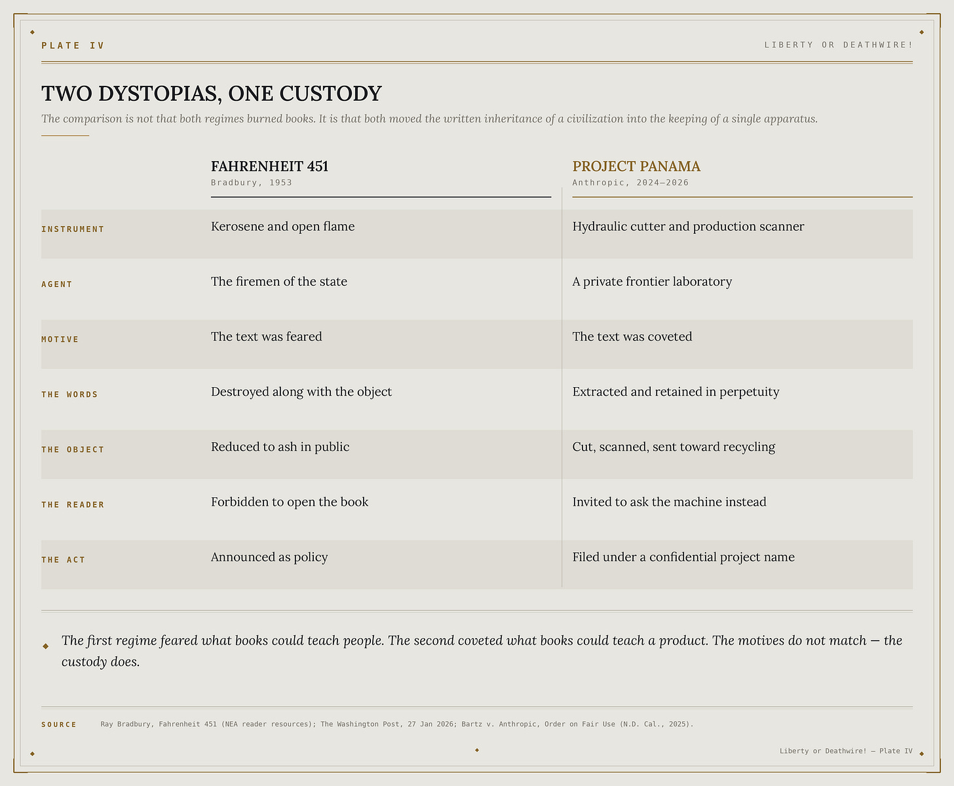This screenshot has height=786, width=954.
Task: Click the bottom center diamond ornament
Action: click(x=477, y=750)
